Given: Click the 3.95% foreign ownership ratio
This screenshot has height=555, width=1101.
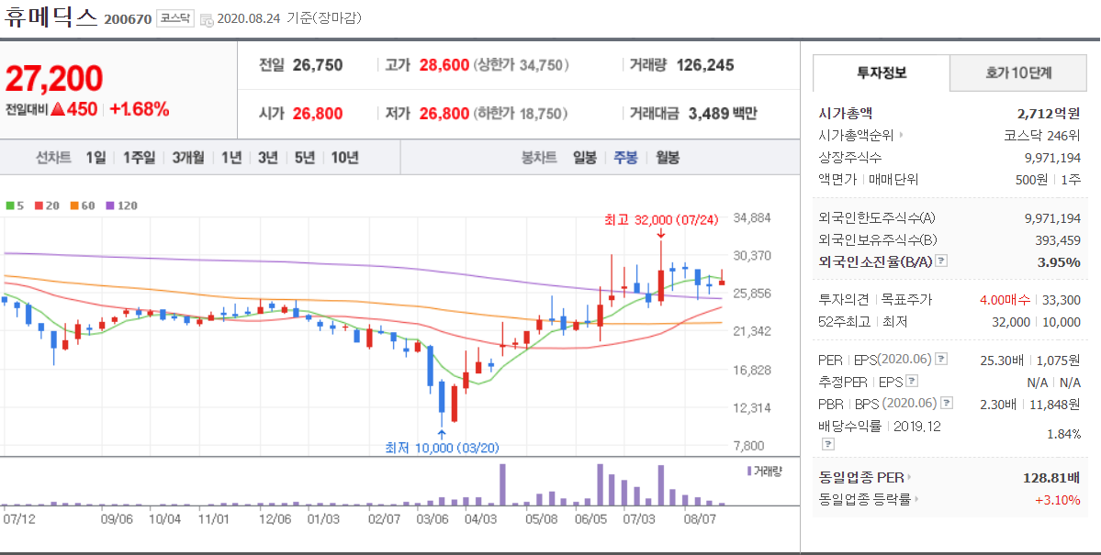Looking at the screenshot, I should tap(1060, 262).
